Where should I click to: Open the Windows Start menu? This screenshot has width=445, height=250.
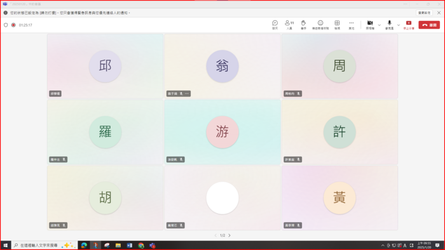(5, 245)
